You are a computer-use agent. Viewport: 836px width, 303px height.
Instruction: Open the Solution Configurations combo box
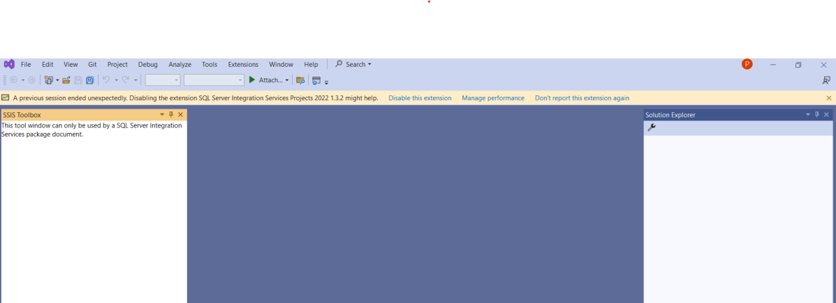click(x=163, y=80)
